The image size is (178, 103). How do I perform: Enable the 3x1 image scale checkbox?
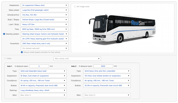tap(75, 7)
